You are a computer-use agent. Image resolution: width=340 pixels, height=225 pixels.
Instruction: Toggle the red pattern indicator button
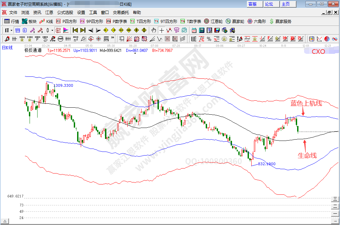(58, 30)
